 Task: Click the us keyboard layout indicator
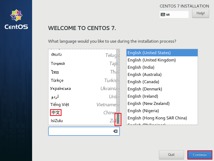pyautogui.click(x=174, y=14)
